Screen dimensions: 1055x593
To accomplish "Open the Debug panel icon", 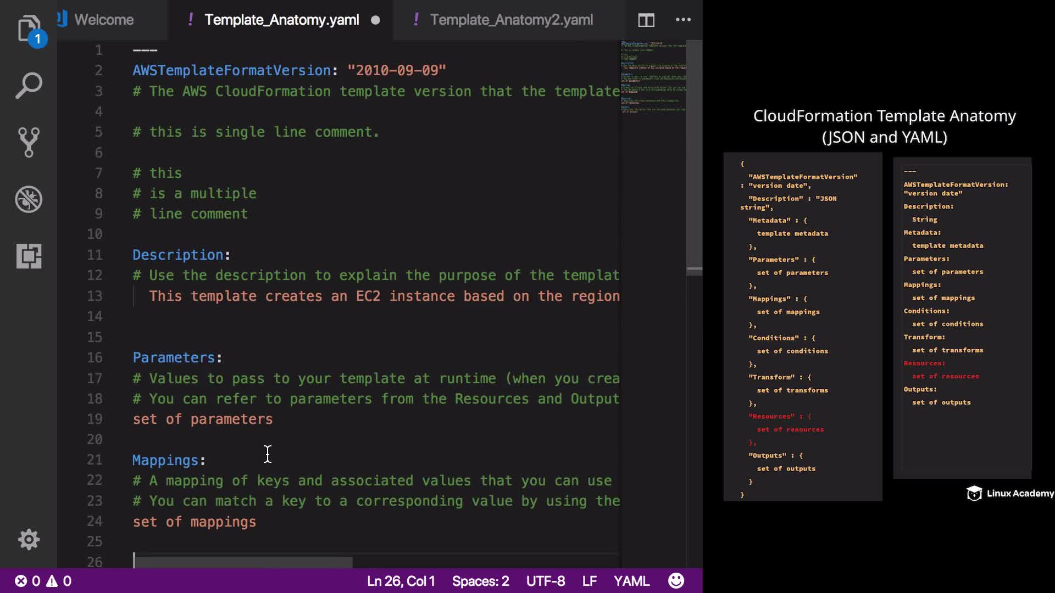I will [29, 199].
